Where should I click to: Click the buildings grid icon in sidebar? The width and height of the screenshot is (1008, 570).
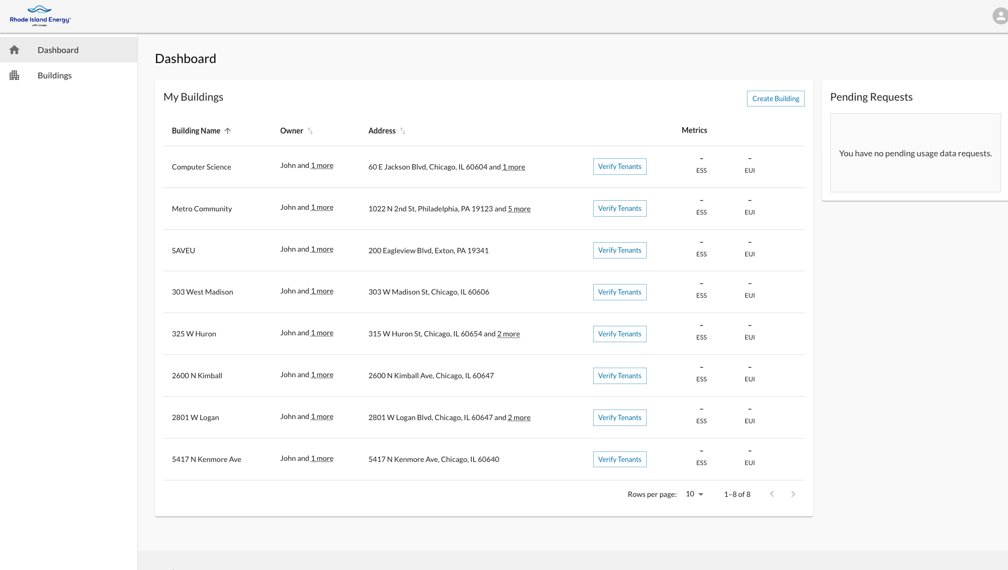[x=14, y=75]
